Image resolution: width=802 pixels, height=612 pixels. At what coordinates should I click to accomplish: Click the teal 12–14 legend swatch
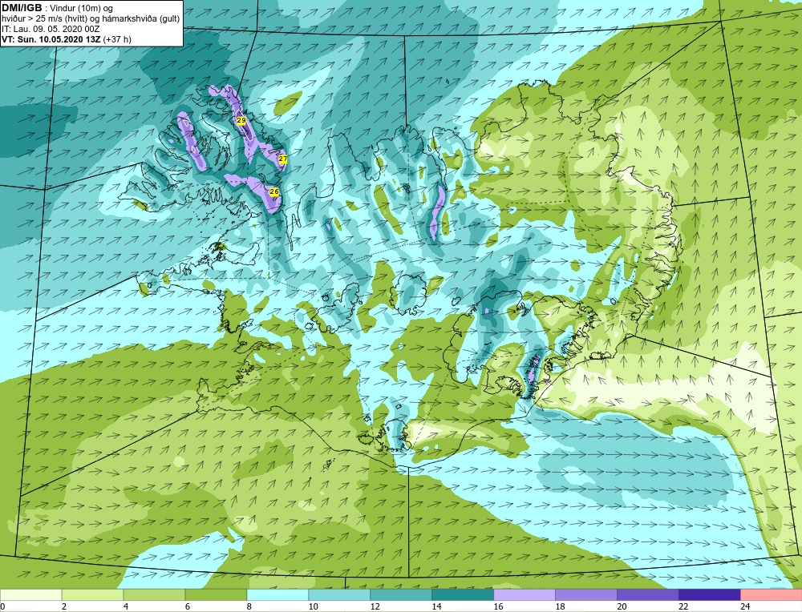401,594
